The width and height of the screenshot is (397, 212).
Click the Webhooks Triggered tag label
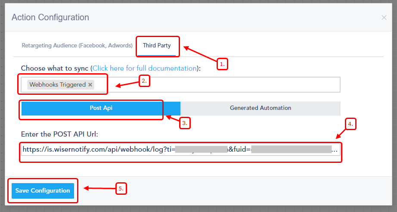click(x=57, y=85)
